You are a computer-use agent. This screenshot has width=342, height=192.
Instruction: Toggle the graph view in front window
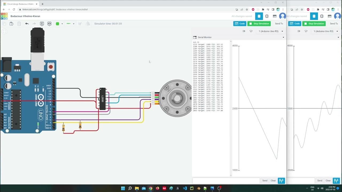click(x=281, y=181)
